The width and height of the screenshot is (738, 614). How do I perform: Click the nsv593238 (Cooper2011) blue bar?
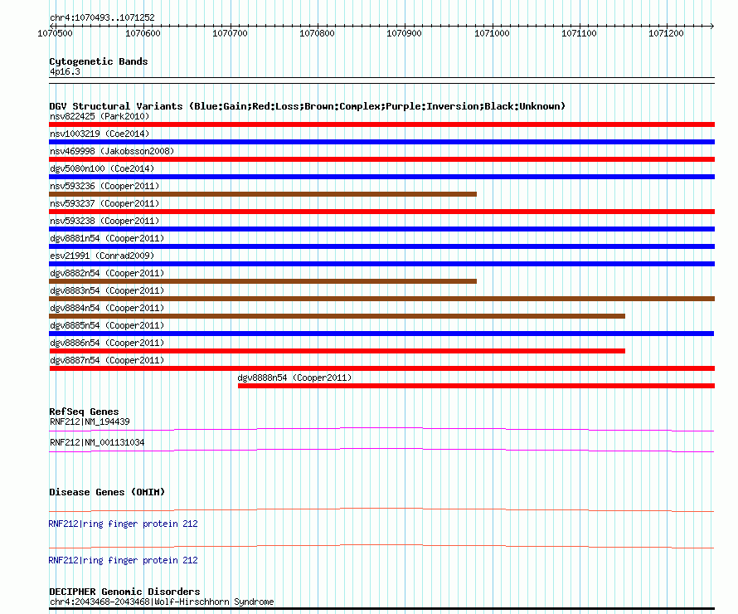tap(381, 229)
